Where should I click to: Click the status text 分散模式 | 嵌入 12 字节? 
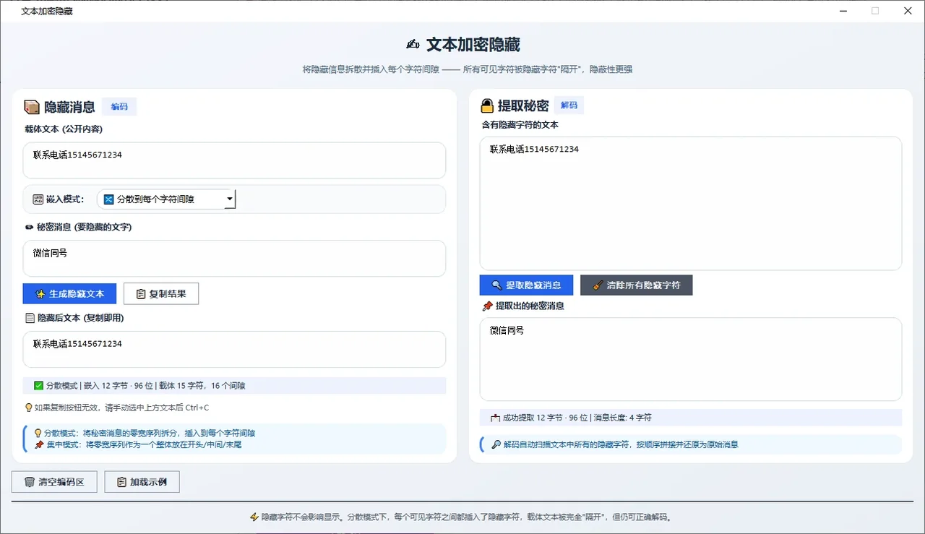click(x=146, y=386)
